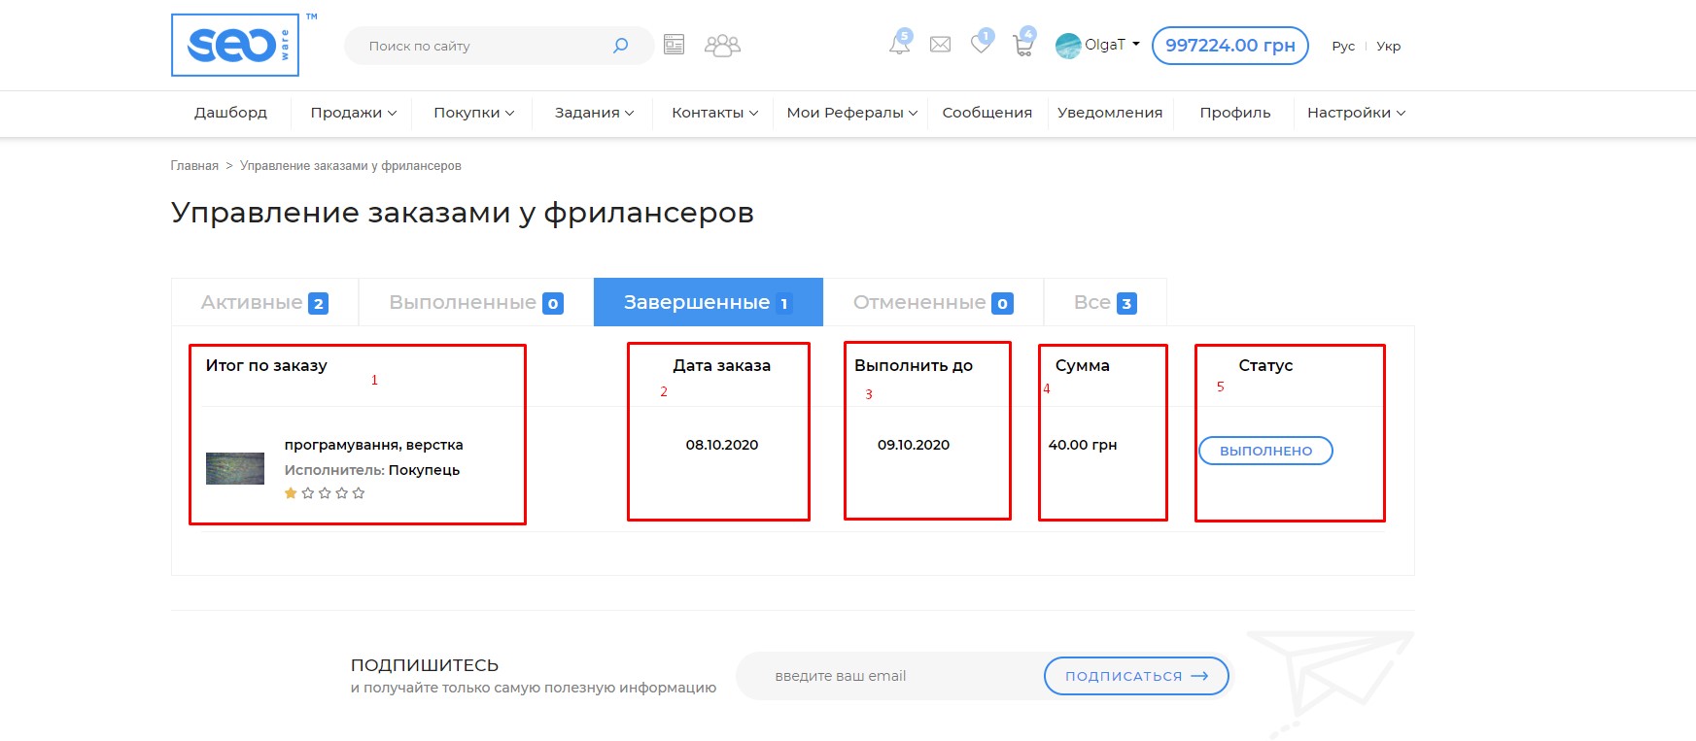Expand the Продажи menu
Viewport: 1696px width, 741px height.
[x=353, y=113]
